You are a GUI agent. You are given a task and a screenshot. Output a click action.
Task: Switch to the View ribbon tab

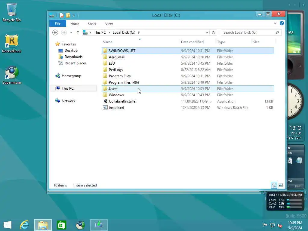tap(109, 24)
